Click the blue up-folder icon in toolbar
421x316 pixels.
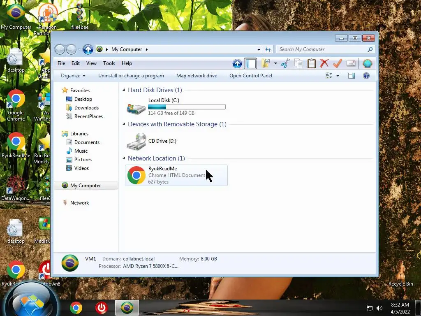point(237,64)
